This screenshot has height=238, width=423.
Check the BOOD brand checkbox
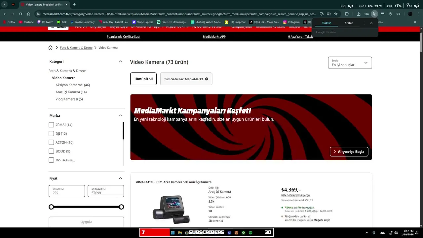pos(51,151)
